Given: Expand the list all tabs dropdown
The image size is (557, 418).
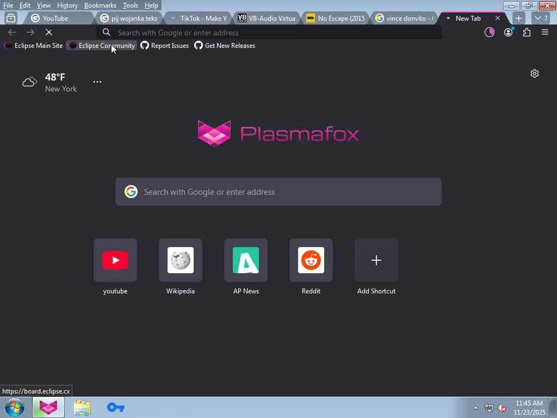Looking at the screenshot, I should 541,18.
